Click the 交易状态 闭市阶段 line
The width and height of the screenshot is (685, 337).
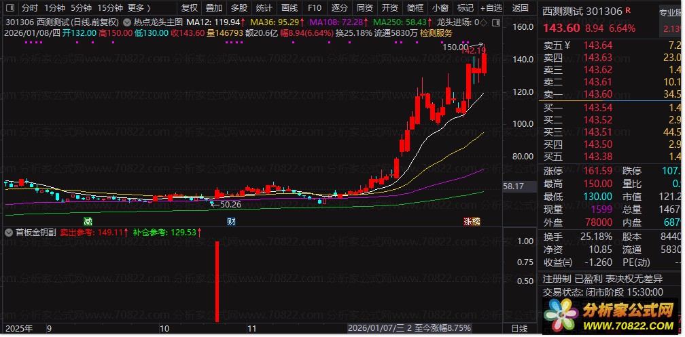pyautogui.click(x=603, y=292)
